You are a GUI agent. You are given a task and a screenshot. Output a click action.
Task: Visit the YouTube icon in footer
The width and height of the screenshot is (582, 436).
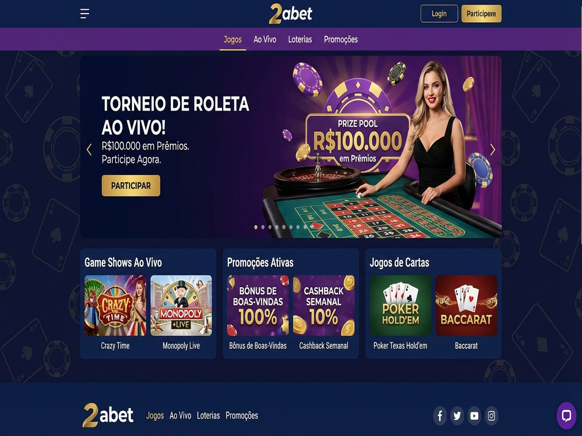tap(474, 416)
